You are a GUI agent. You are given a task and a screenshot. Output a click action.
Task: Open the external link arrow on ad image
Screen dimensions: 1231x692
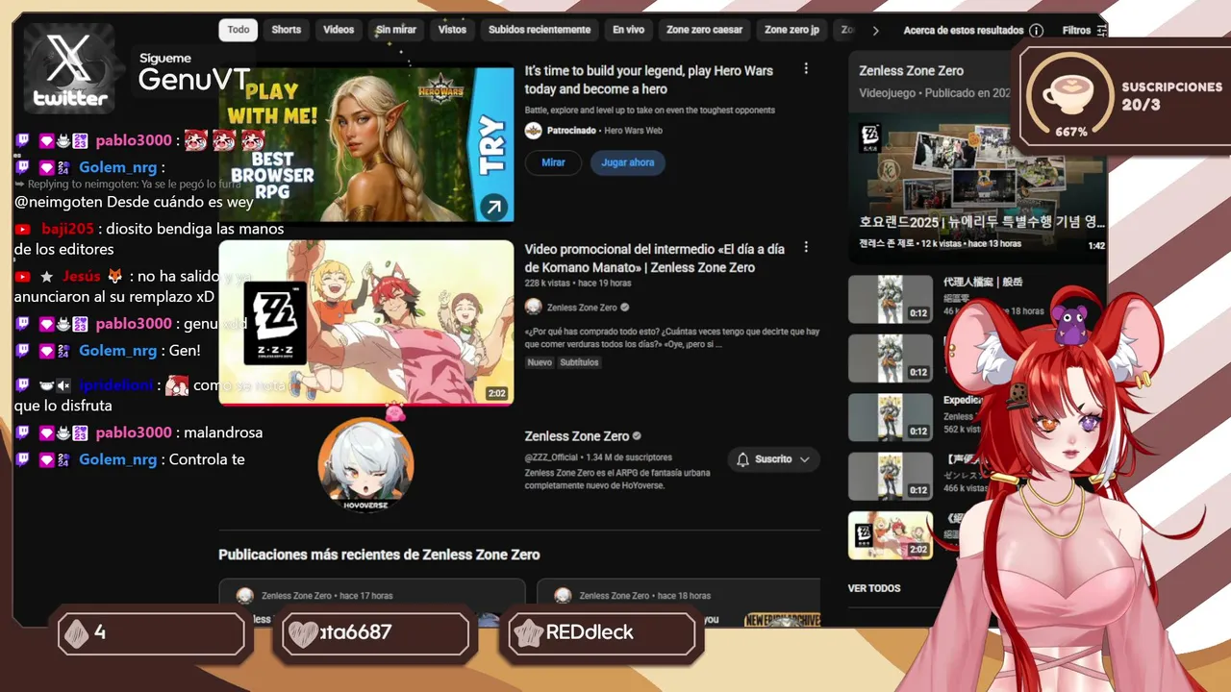click(494, 207)
